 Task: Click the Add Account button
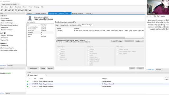pyautogui.click(x=33, y=68)
